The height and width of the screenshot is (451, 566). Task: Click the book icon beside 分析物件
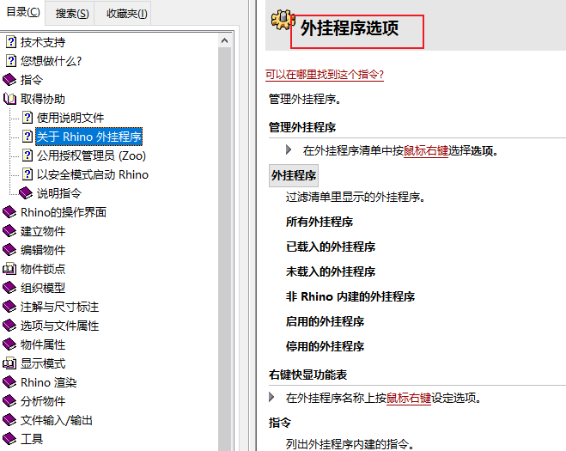click(x=9, y=401)
